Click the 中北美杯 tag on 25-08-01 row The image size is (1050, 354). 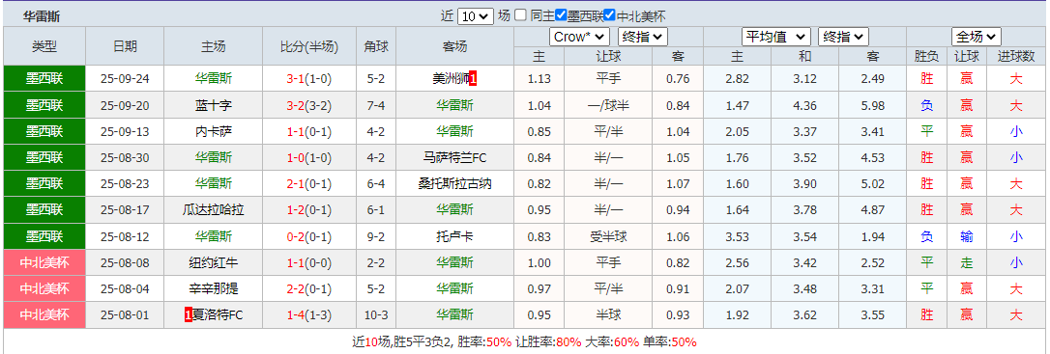44,315
